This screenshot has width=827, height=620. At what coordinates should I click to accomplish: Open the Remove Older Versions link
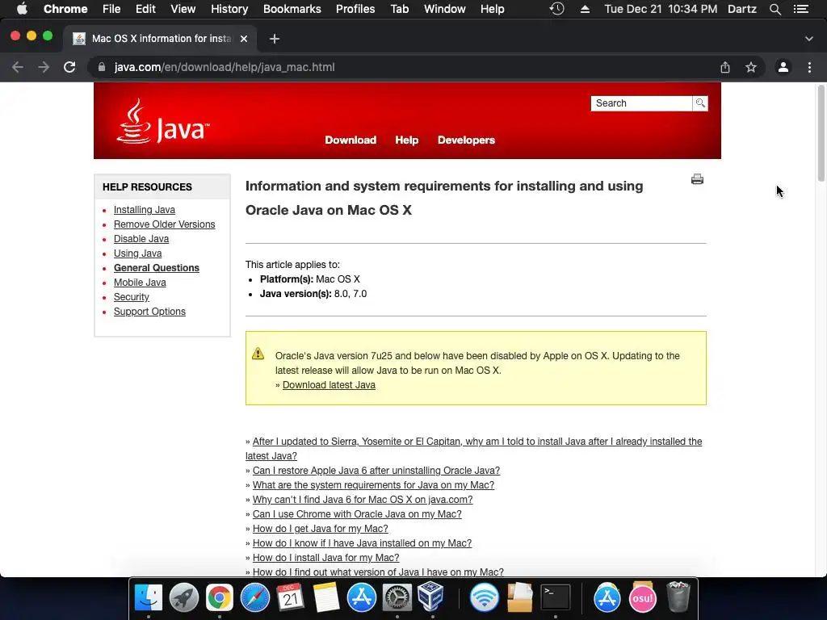[165, 224]
